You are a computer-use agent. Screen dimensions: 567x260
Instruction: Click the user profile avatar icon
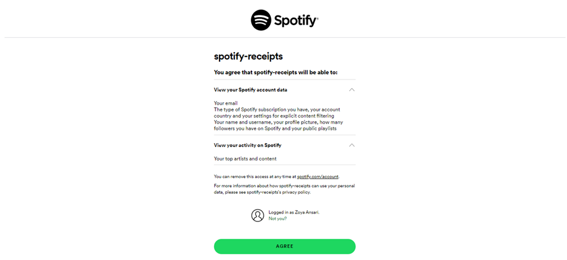pos(258,215)
